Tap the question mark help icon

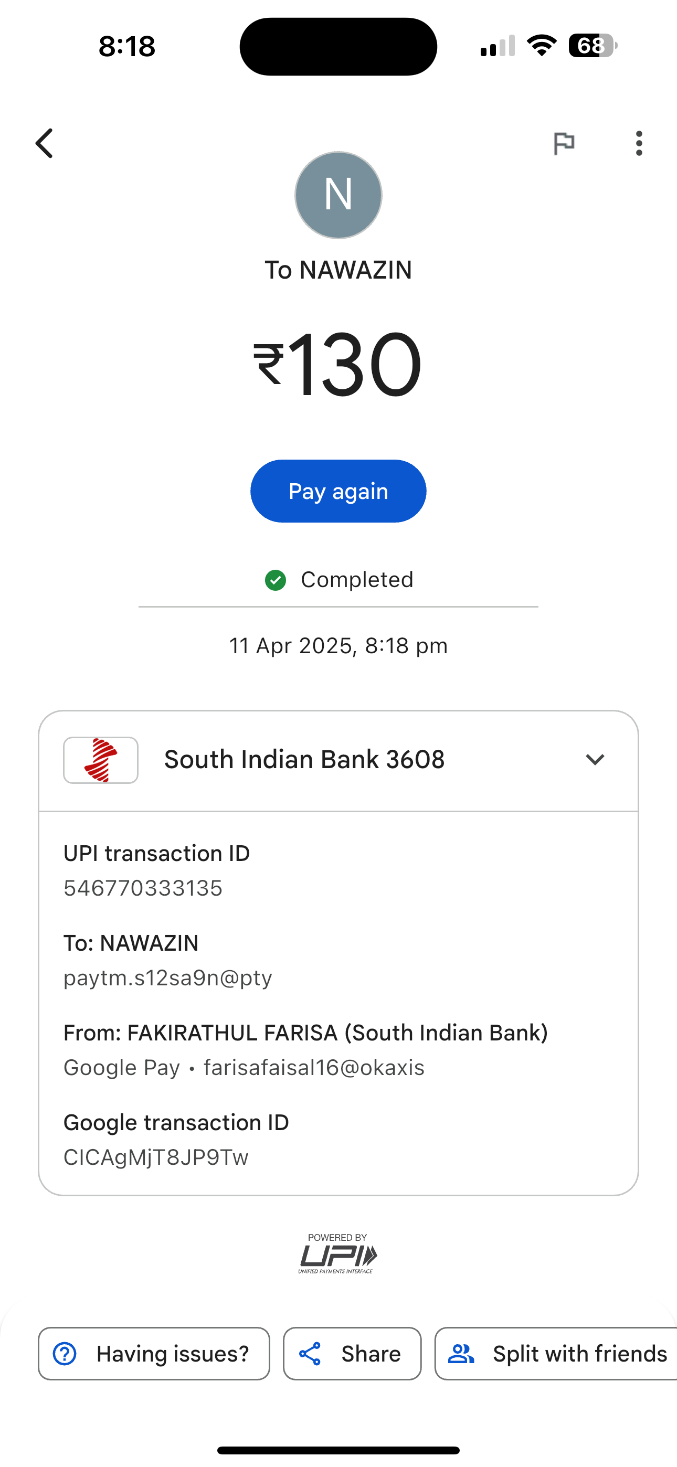tap(65, 1354)
